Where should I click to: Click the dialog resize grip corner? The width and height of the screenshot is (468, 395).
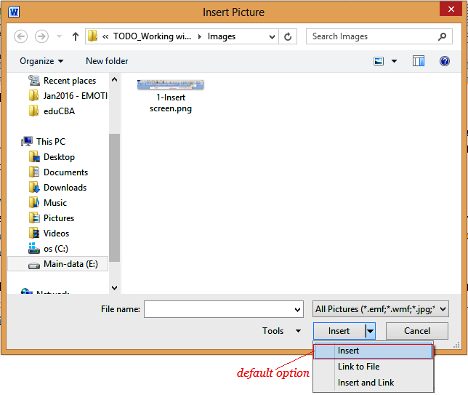point(456,345)
